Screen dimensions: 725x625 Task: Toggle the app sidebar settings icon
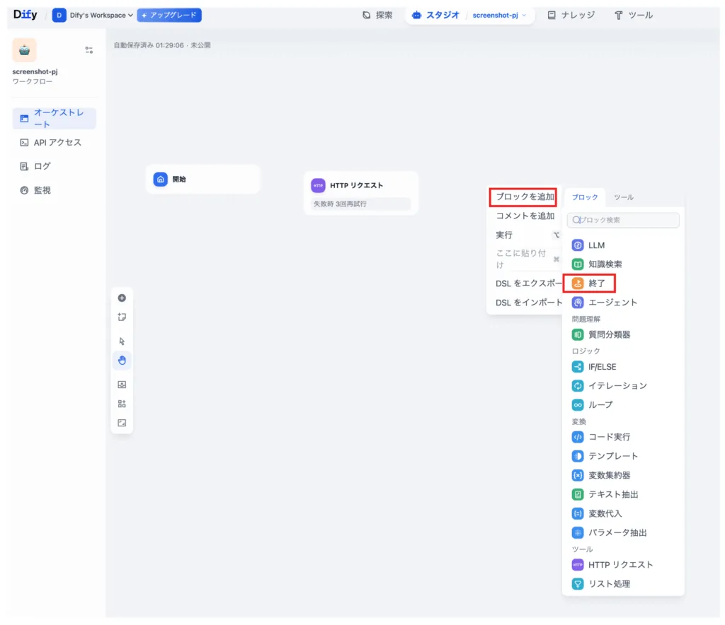89,50
